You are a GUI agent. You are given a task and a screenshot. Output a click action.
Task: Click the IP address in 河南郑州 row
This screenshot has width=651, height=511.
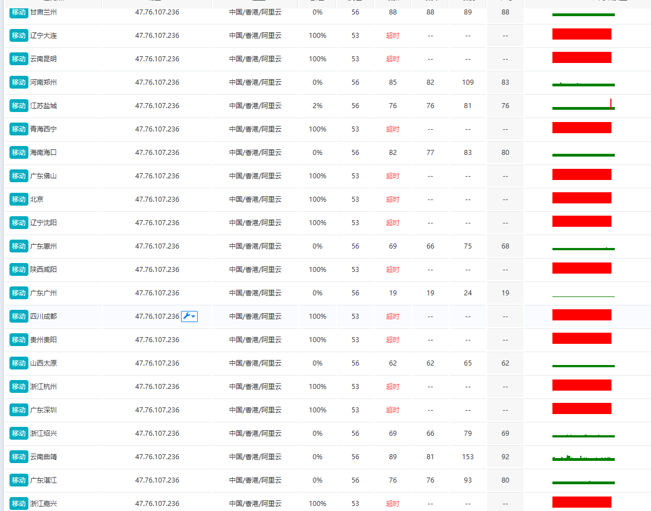157,82
